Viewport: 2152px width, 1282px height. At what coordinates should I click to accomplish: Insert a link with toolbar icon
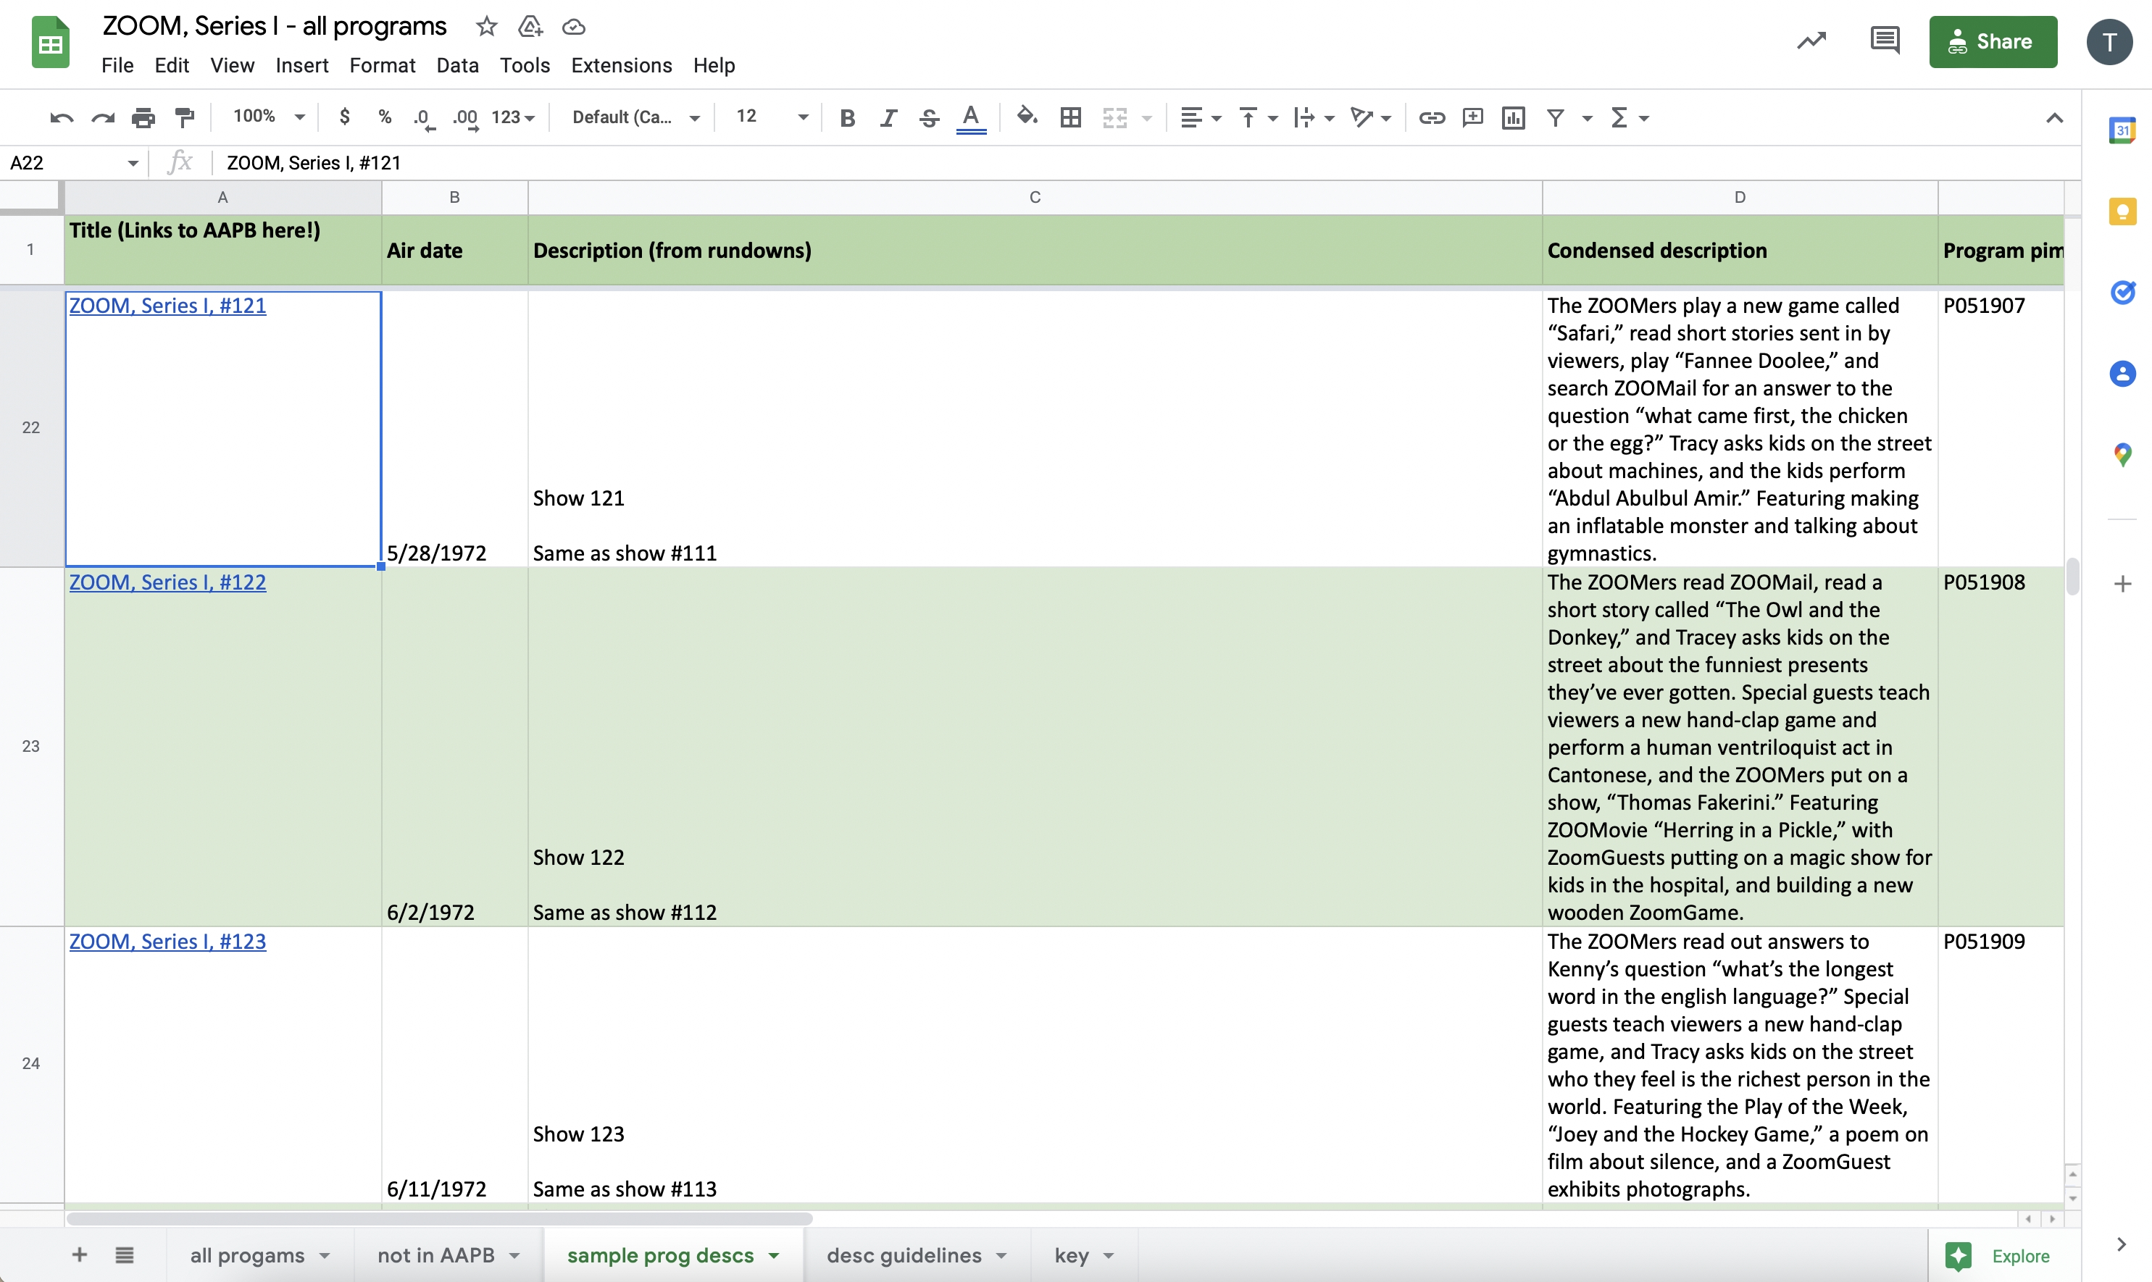[1431, 117]
